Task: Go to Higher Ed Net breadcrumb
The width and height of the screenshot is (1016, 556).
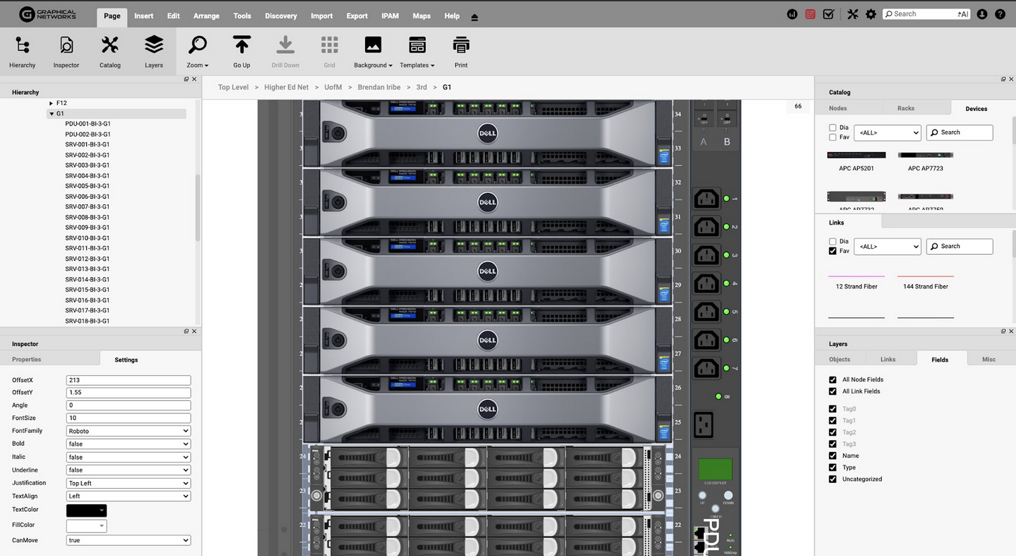Action: click(x=286, y=87)
